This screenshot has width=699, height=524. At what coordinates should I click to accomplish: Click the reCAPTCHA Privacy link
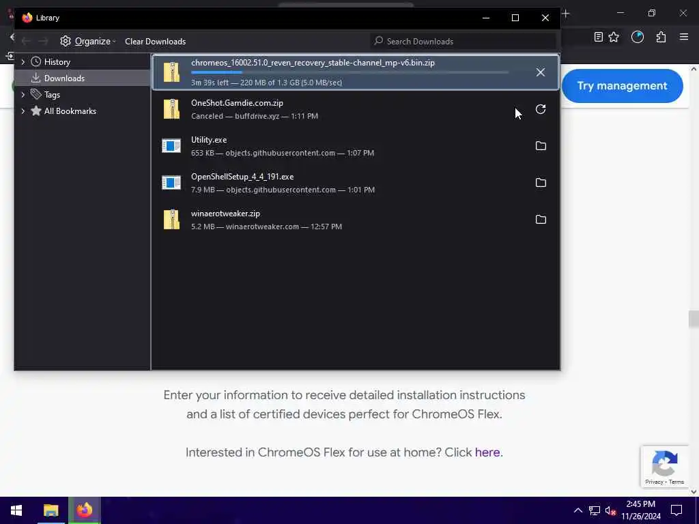[x=654, y=482]
